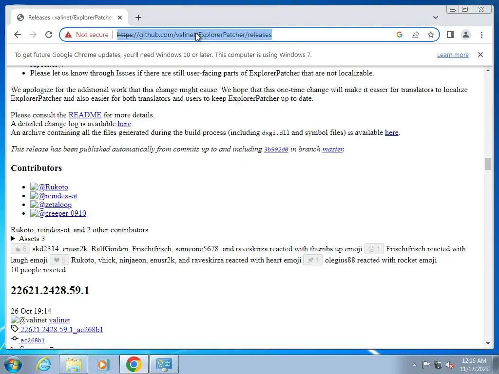Select the Releases valinet/ExplorerPatcher tab
The image size is (499, 374).
pyautogui.click(x=69, y=18)
